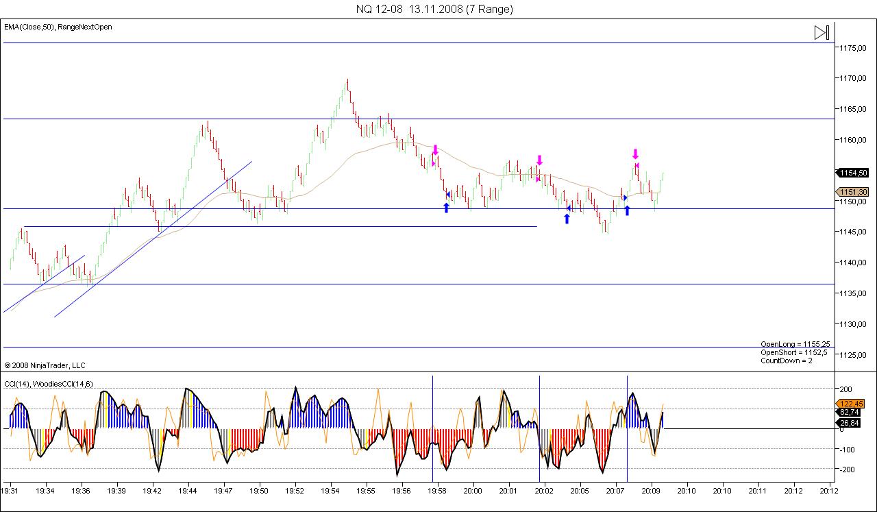This screenshot has width=877, height=512.
Task: Click the 20:02 time axis label
Action: click(x=545, y=491)
